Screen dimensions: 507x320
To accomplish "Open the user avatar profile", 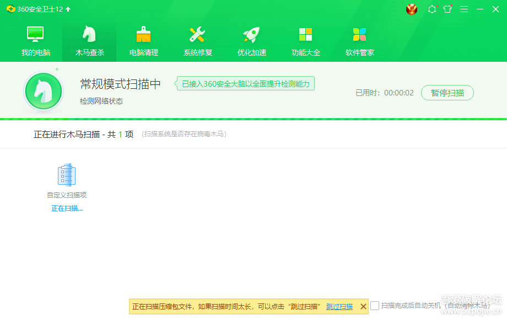I will pyautogui.click(x=412, y=9).
